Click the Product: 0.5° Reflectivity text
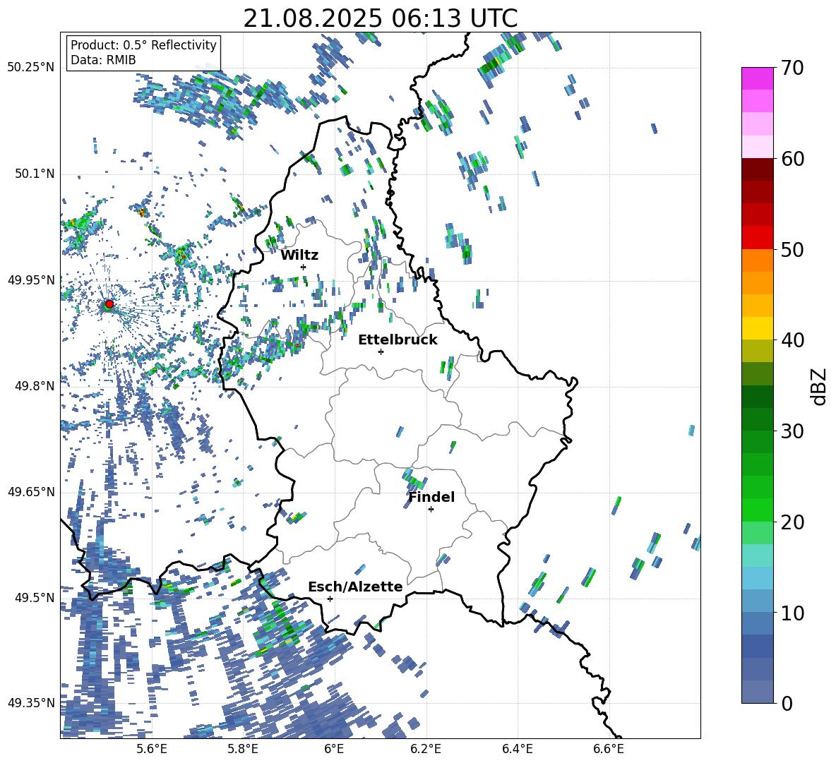 (x=143, y=45)
